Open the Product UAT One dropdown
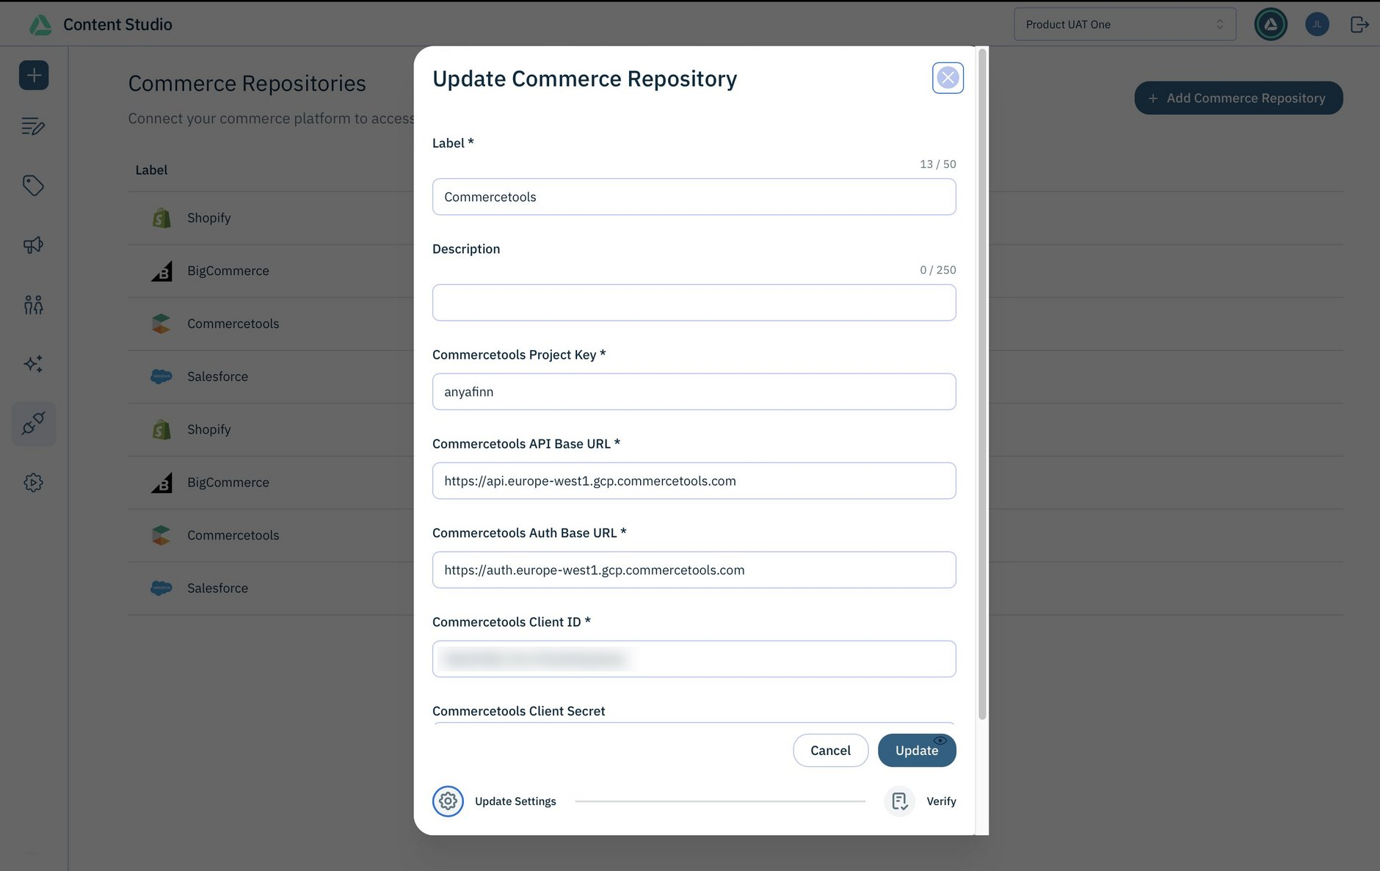 pyautogui.click(x=1125, y=24)
